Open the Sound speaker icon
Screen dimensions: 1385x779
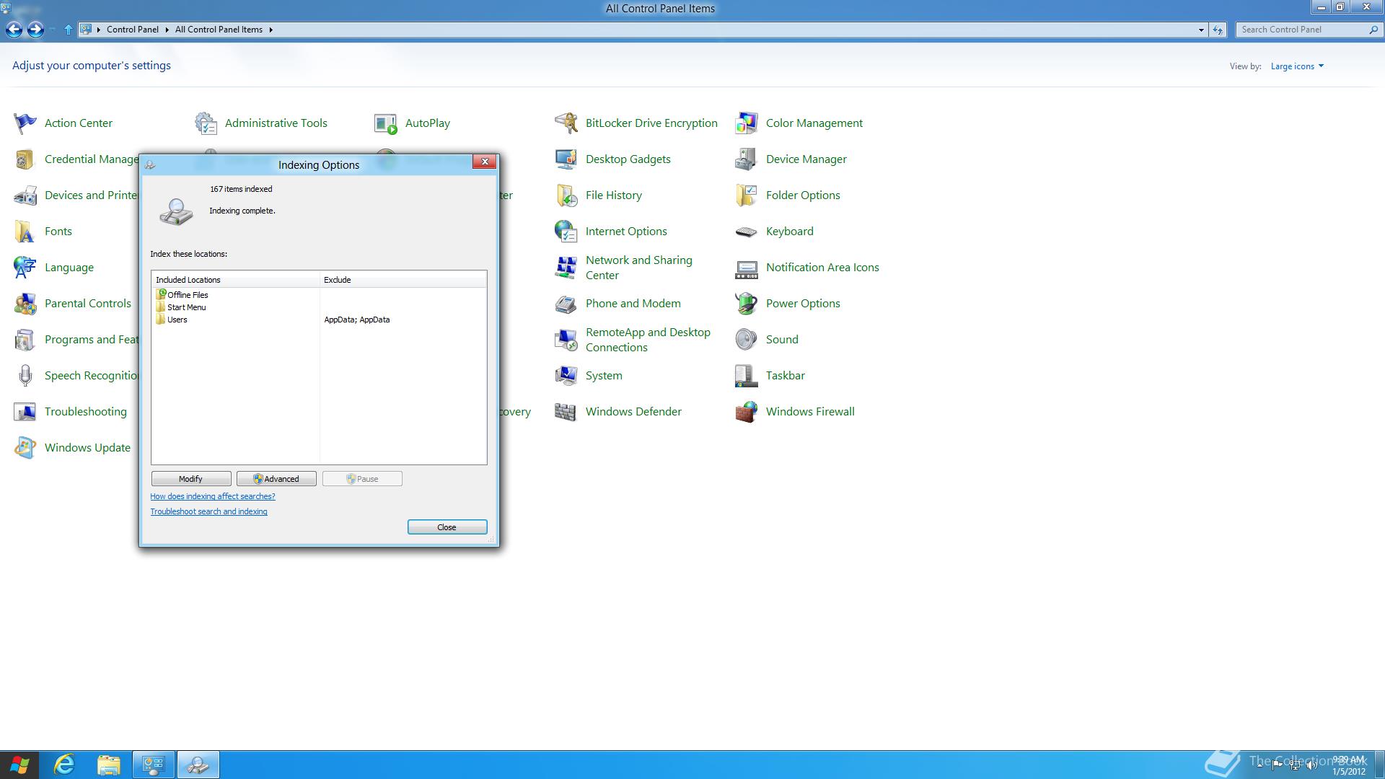pos(747,340)
